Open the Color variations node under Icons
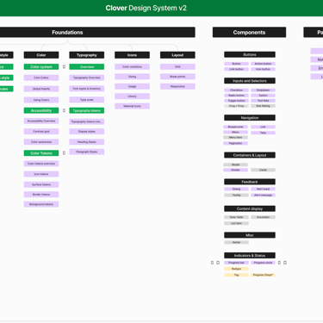The width and height of the screenshot is (323, 323). coord(132,66)
